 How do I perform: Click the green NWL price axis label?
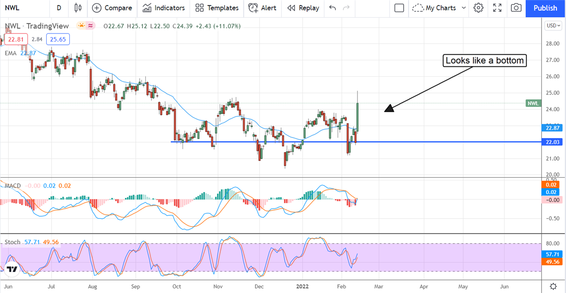pos(533,103)
